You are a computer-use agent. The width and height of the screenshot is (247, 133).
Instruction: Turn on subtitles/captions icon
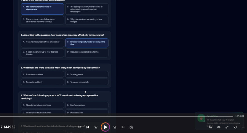[211, 127]
